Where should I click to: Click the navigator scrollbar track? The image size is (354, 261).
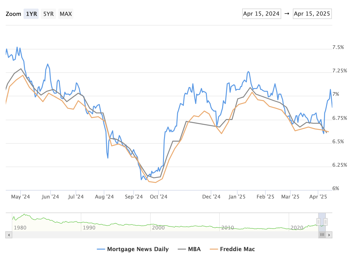point(165,235)
